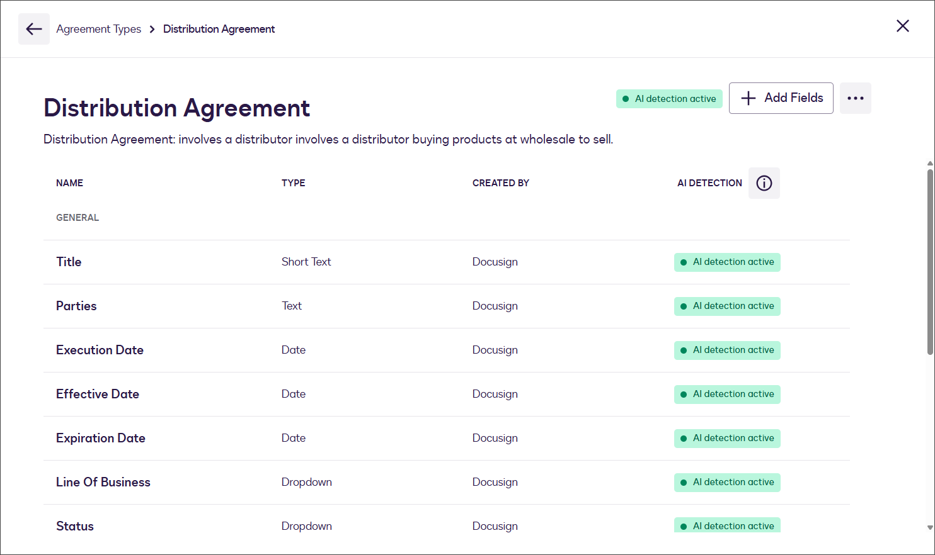935x555 pixels.
Task: Click the plus icon on Add Fields
Action: click(748, 98)
